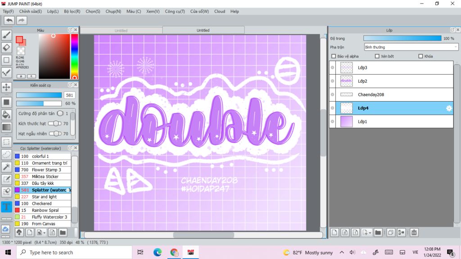The image size is (461, 259).
Task: Enable the Xén bớt checkbox
Action: pos(377,56)
